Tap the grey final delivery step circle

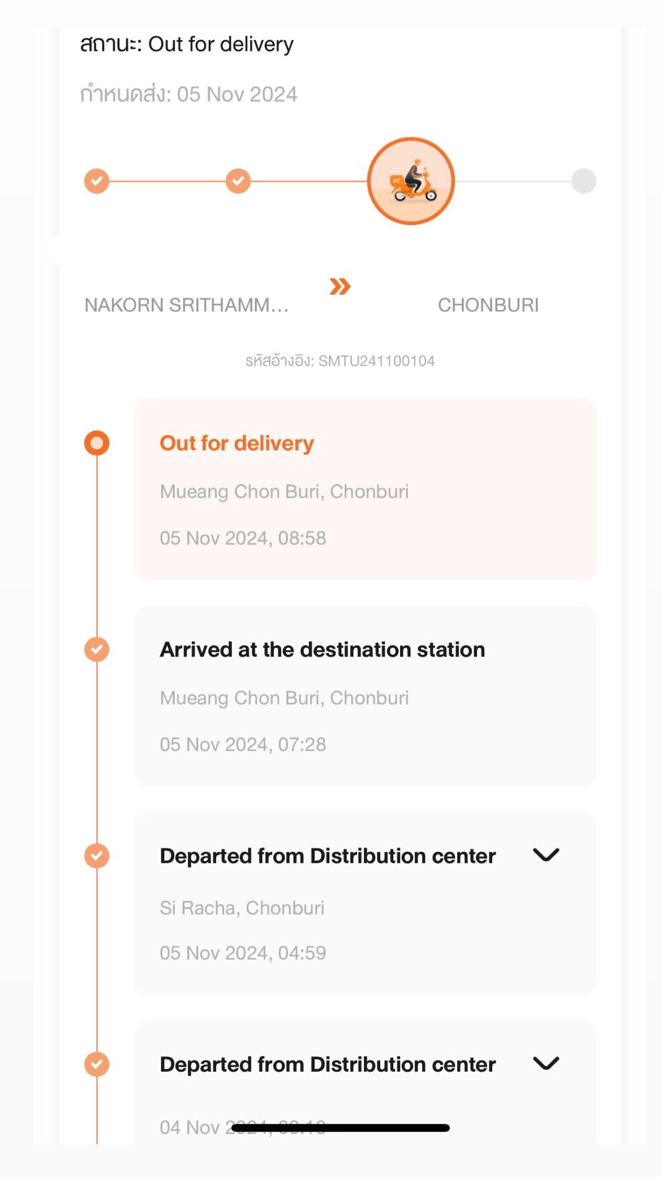point(583,181)
